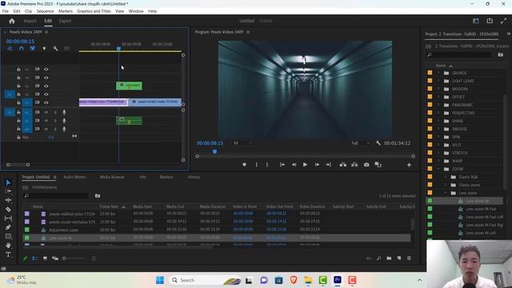Image resolution: width=512 pixels, height=288 pixels.
Task: Open Program monitor settings wrench
Action: click(378, 143)
